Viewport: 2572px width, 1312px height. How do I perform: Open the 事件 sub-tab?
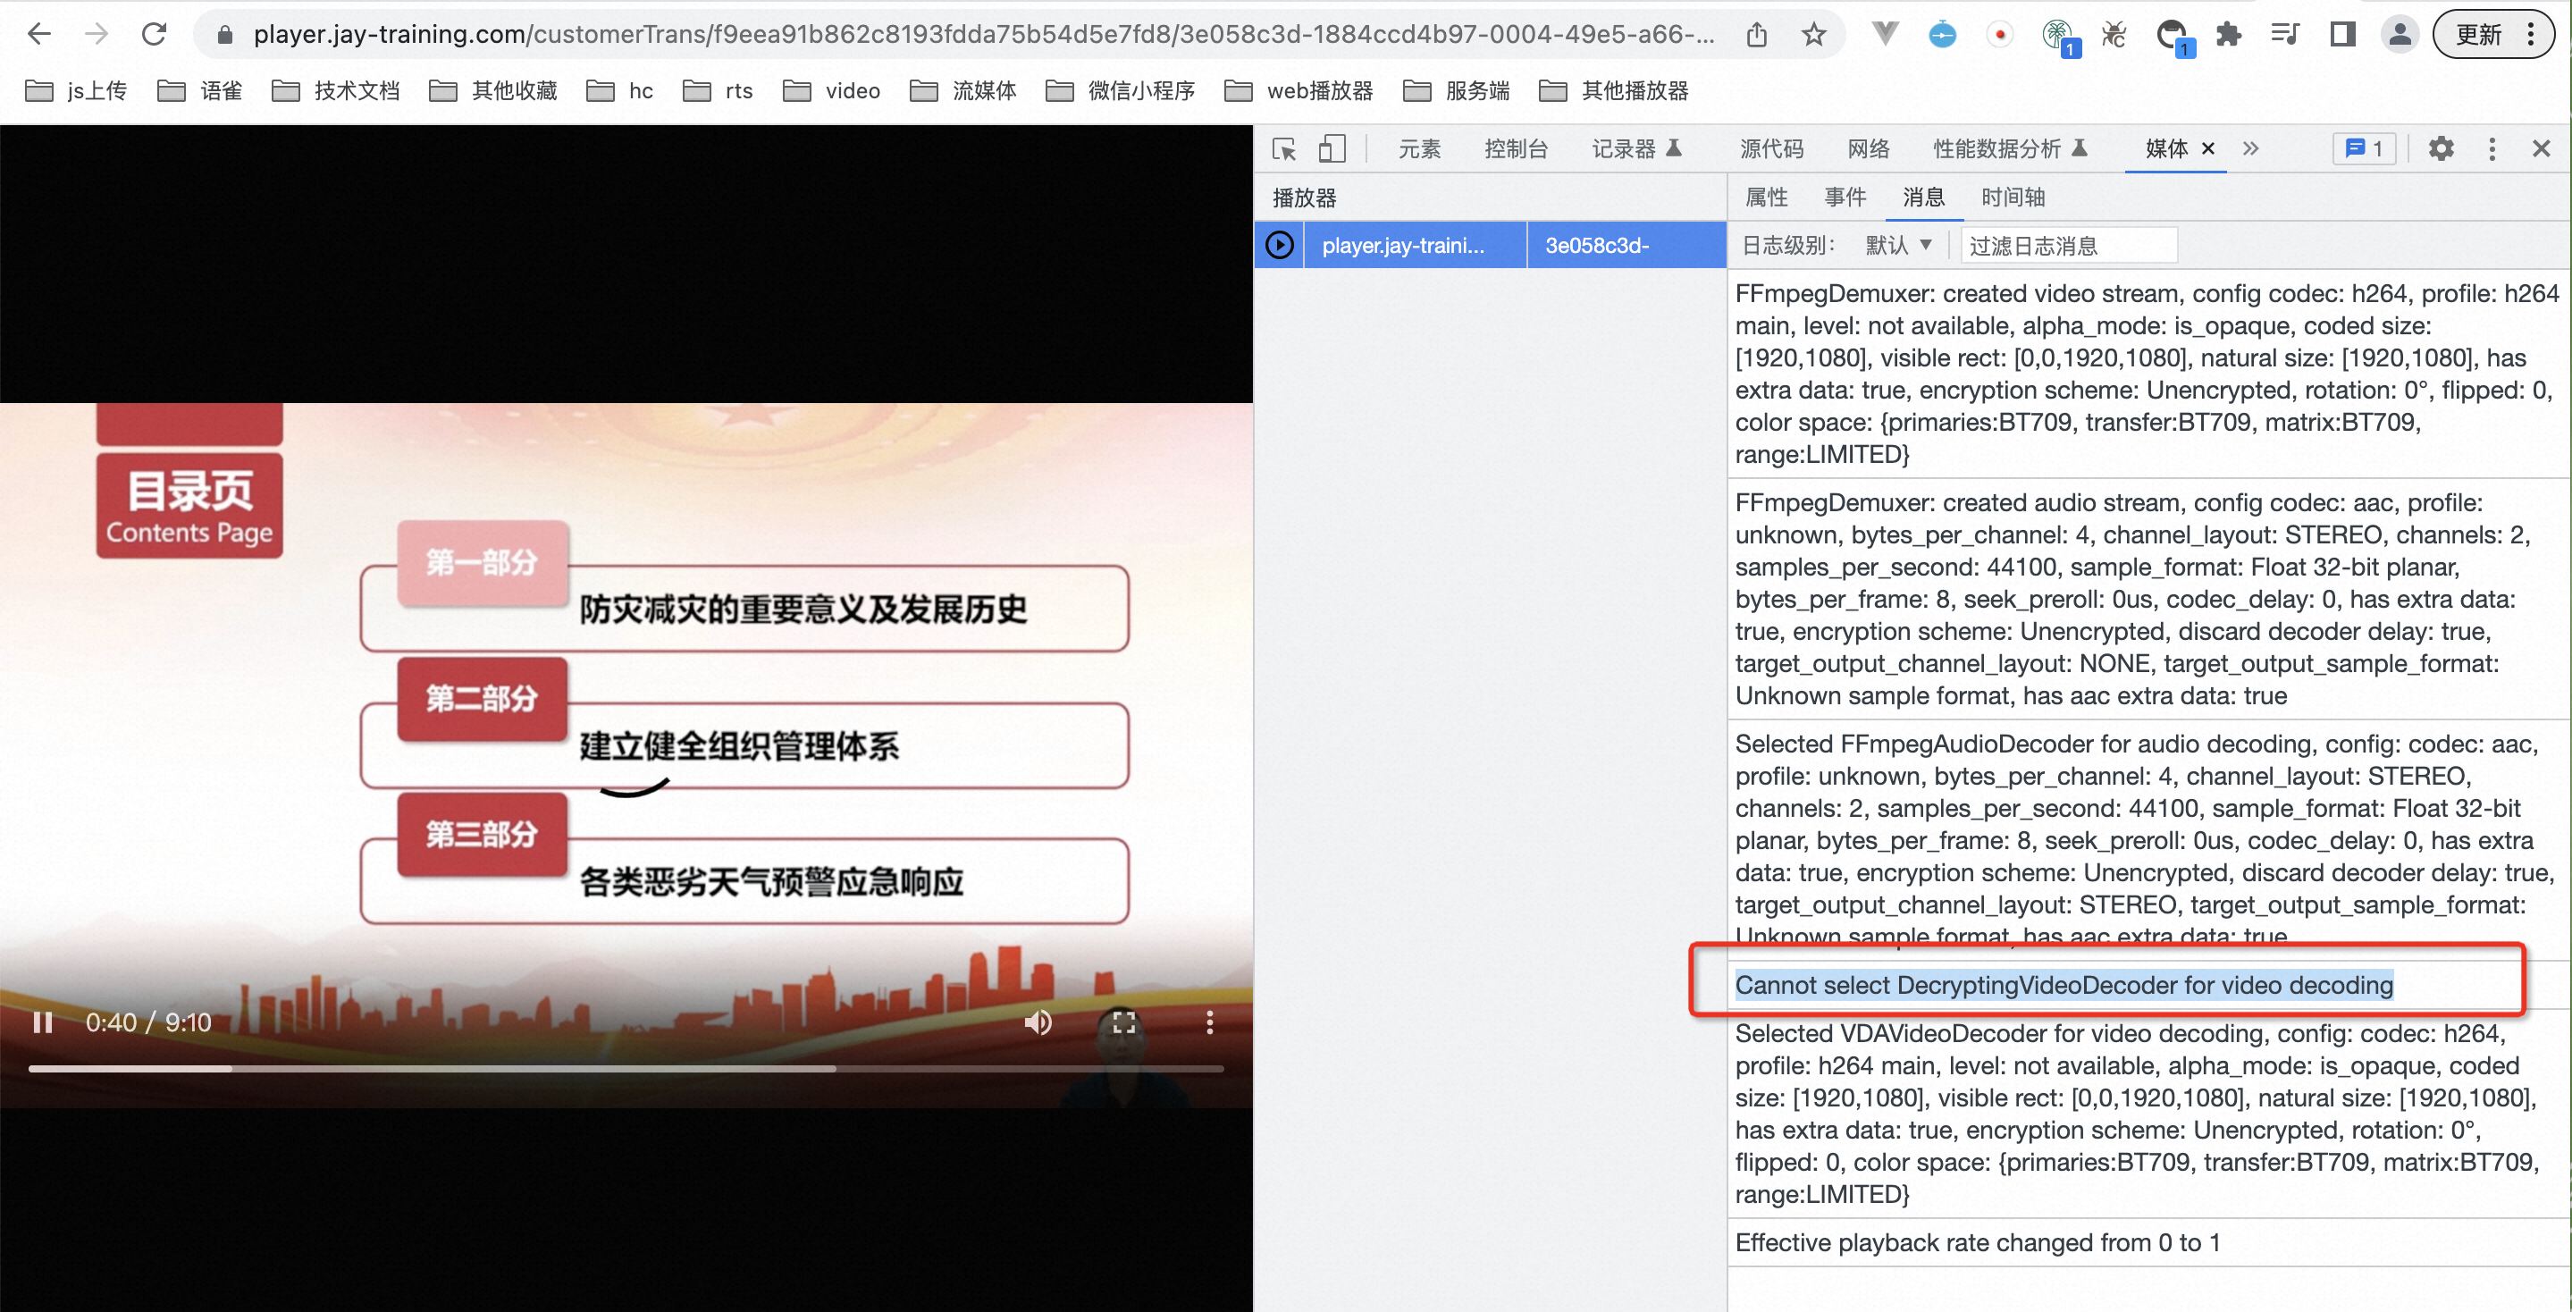1845,197
